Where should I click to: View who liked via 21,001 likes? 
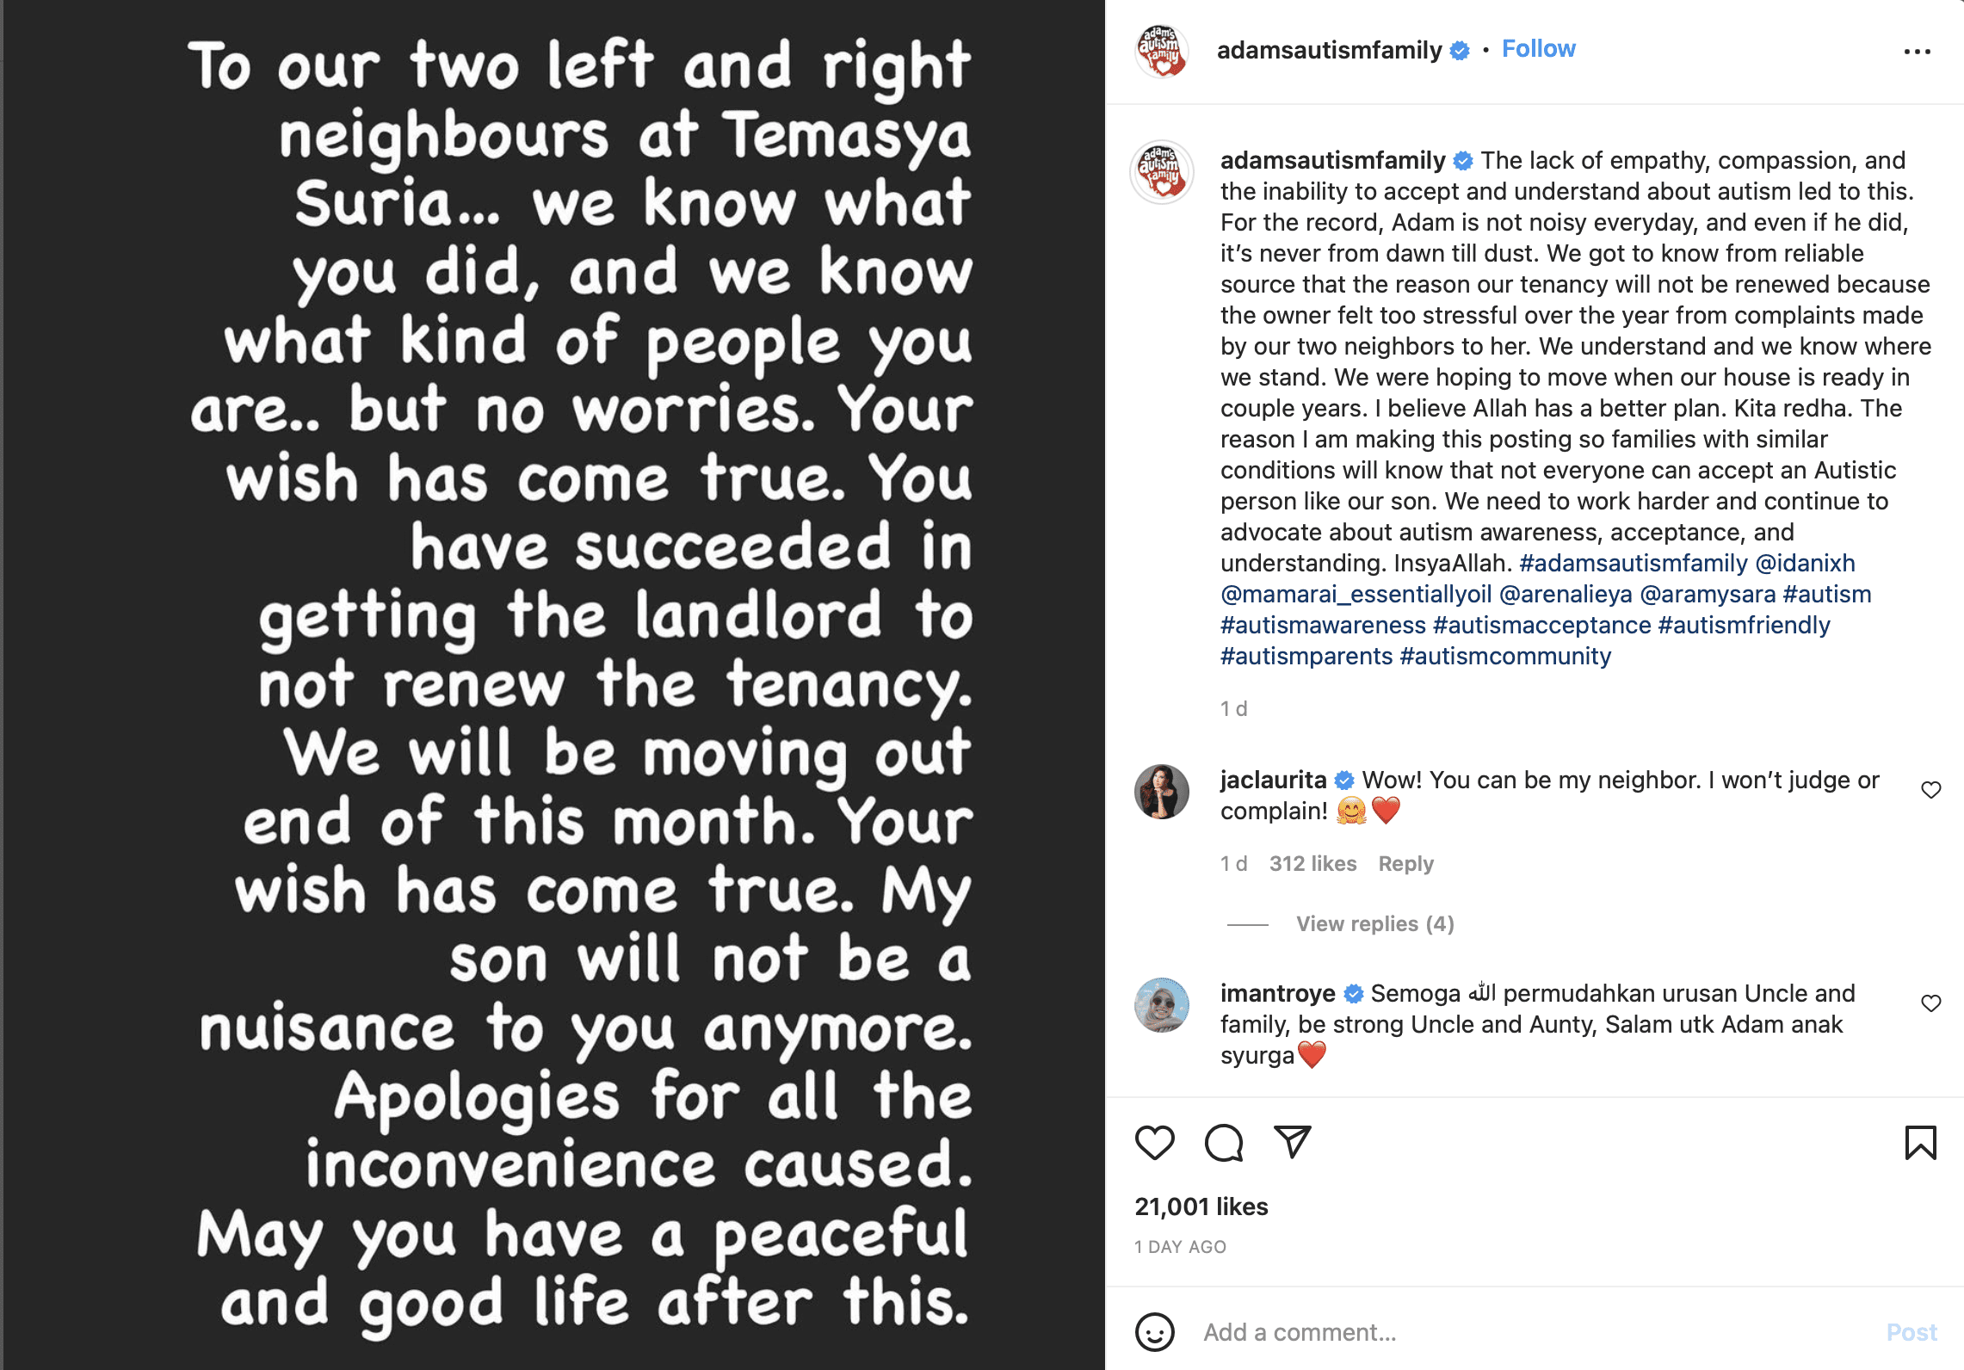click(x=1201, y=1207)
